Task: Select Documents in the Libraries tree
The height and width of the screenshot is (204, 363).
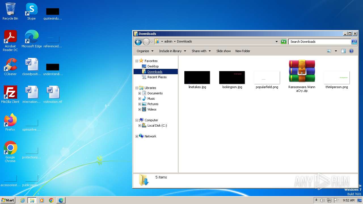Action: (155, 93)
